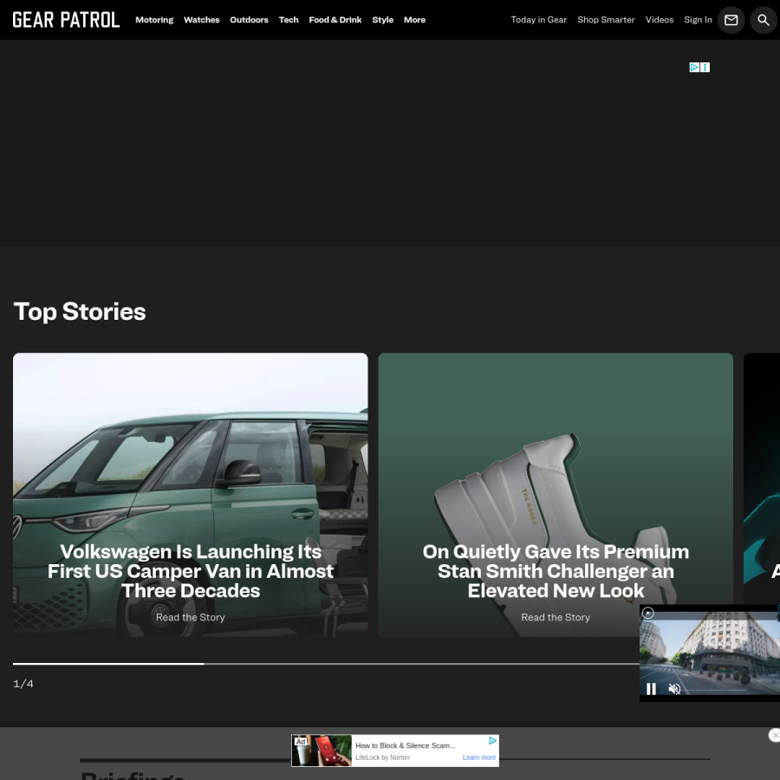Close the floating video player
This screenshot has height=780, width=780.
pos(647,613)
